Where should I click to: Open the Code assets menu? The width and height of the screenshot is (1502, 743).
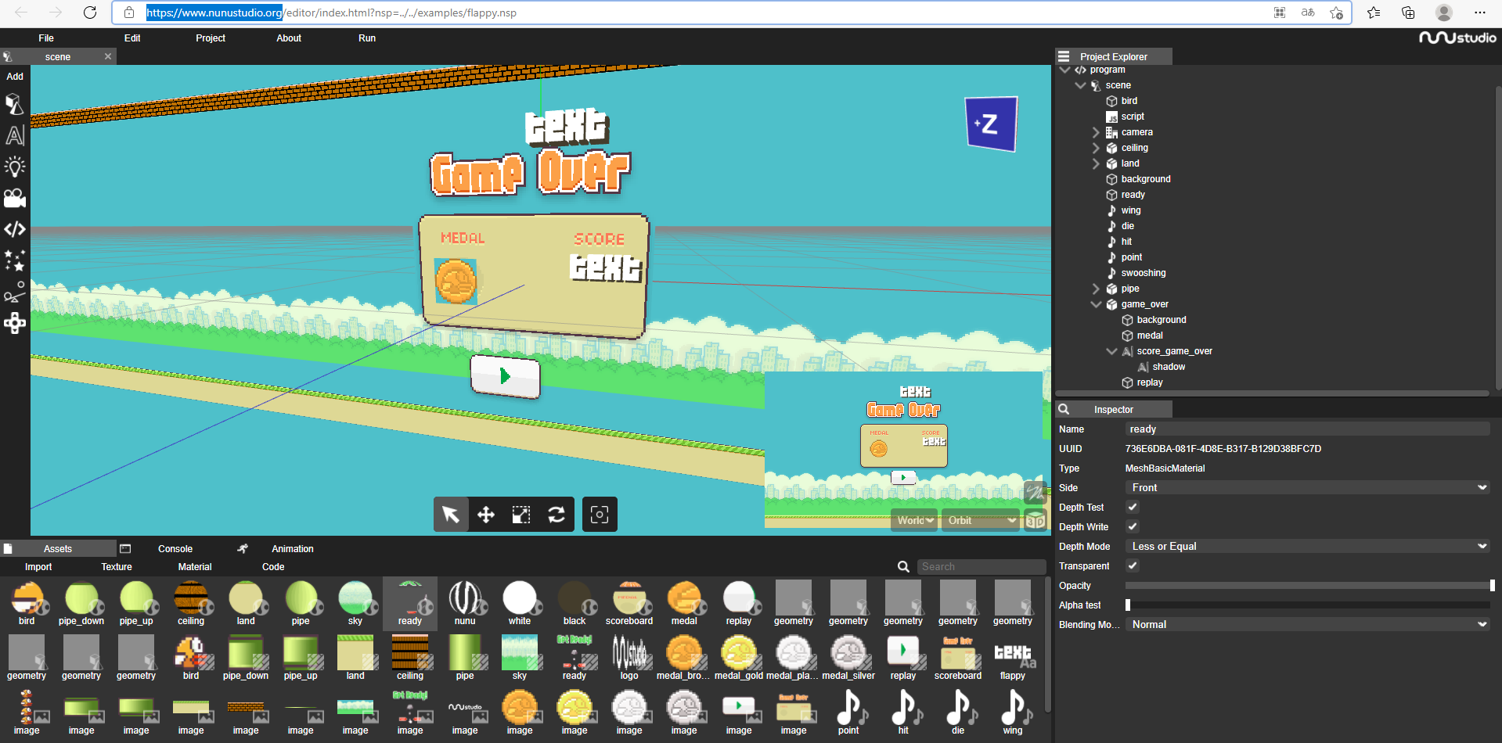point(273,567)
